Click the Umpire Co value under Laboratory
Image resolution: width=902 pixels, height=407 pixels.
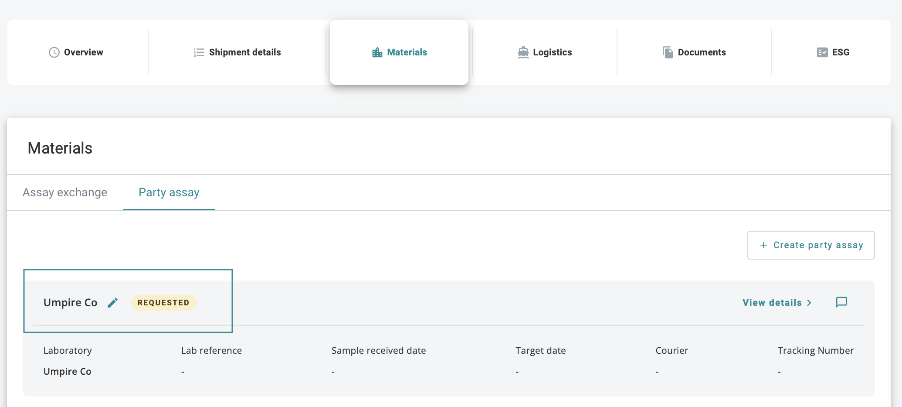(68, 372)
